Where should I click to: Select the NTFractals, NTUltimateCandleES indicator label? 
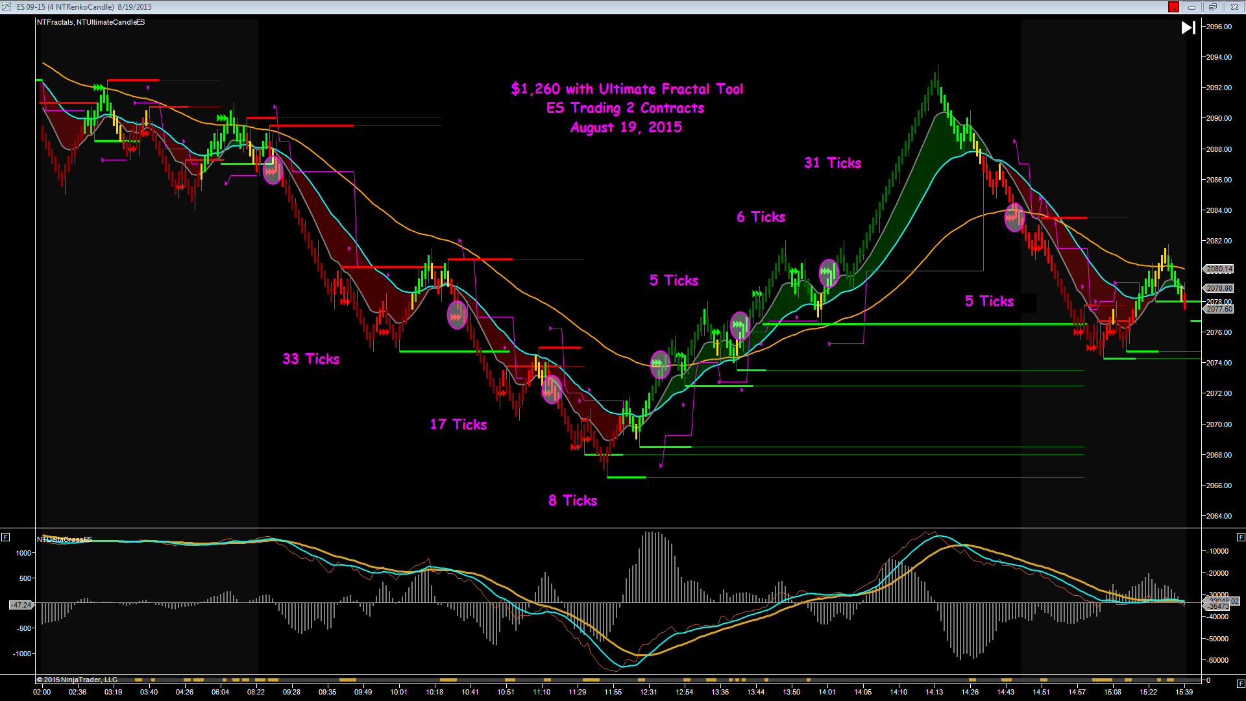click(91, 22)
